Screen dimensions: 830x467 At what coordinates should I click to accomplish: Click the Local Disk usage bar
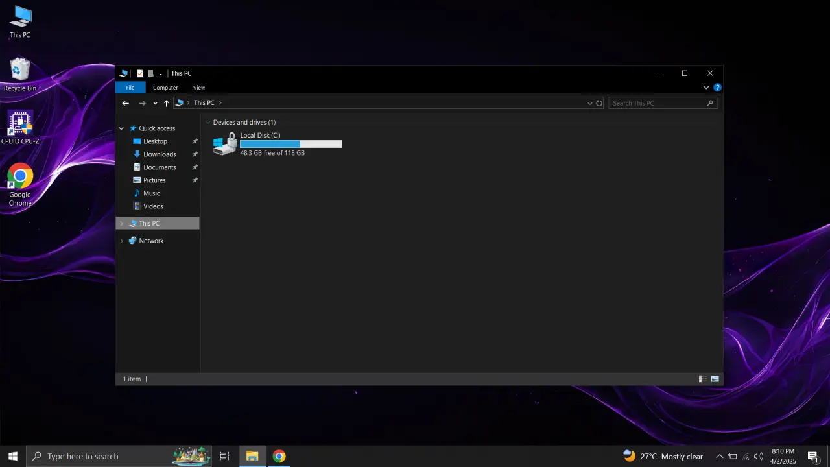click(x=291, y=144)
